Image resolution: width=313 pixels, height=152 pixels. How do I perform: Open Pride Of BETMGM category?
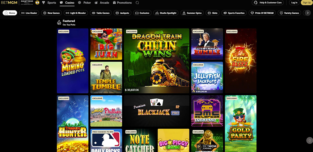[x=262, y=13]
